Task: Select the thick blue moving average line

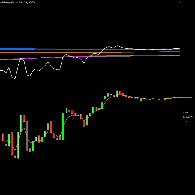Action: click(90, 49)
